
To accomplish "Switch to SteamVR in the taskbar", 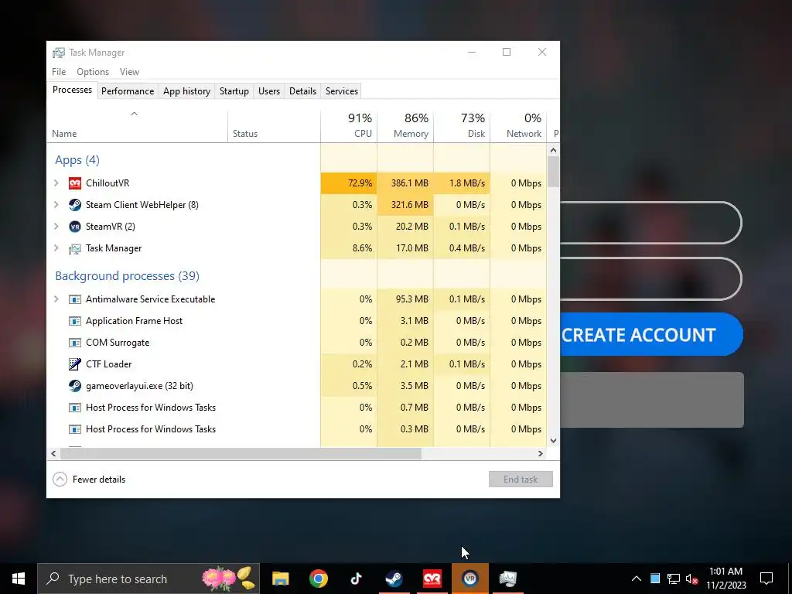I will [x=469, y=579].
